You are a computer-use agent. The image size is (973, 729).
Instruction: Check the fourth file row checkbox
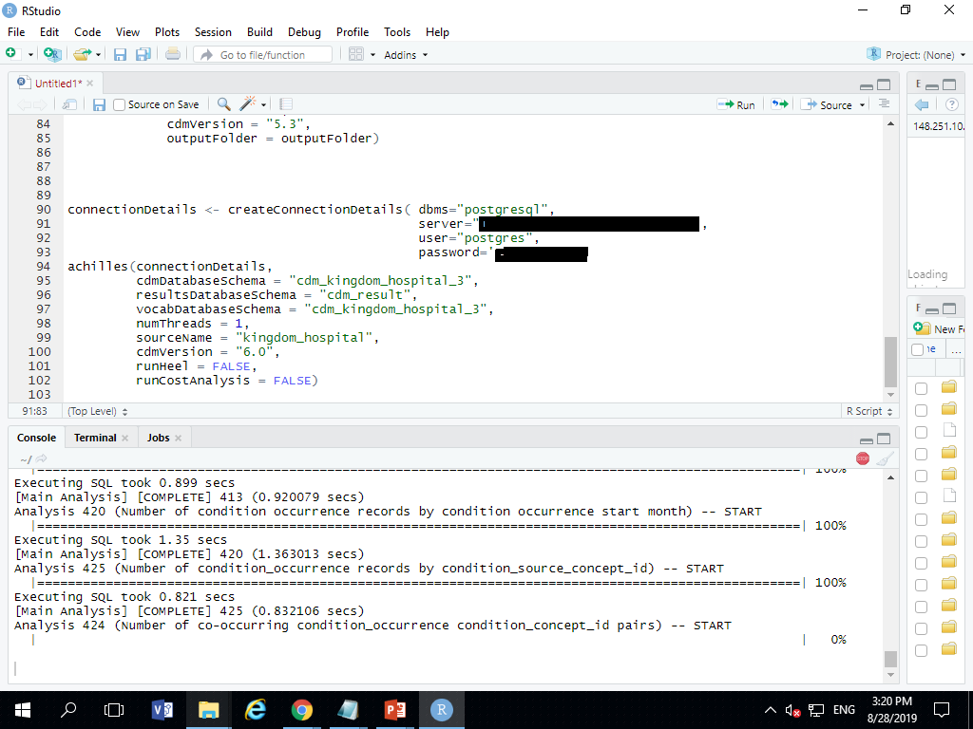pyautogui.click(x=921, y=454)
